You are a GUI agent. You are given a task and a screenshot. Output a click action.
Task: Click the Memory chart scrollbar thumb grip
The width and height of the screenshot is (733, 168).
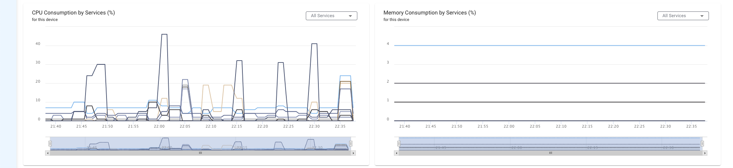[551, 153]
